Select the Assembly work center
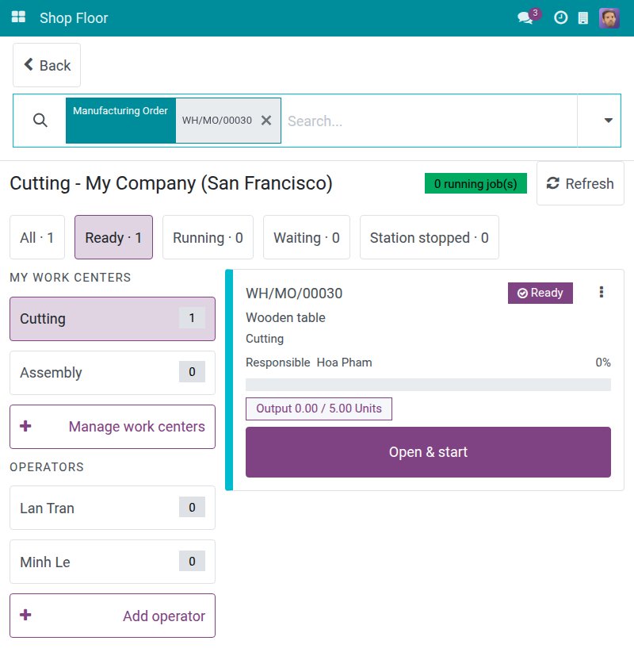This screenshot has height=660, width=634. [x=113, y=373]
